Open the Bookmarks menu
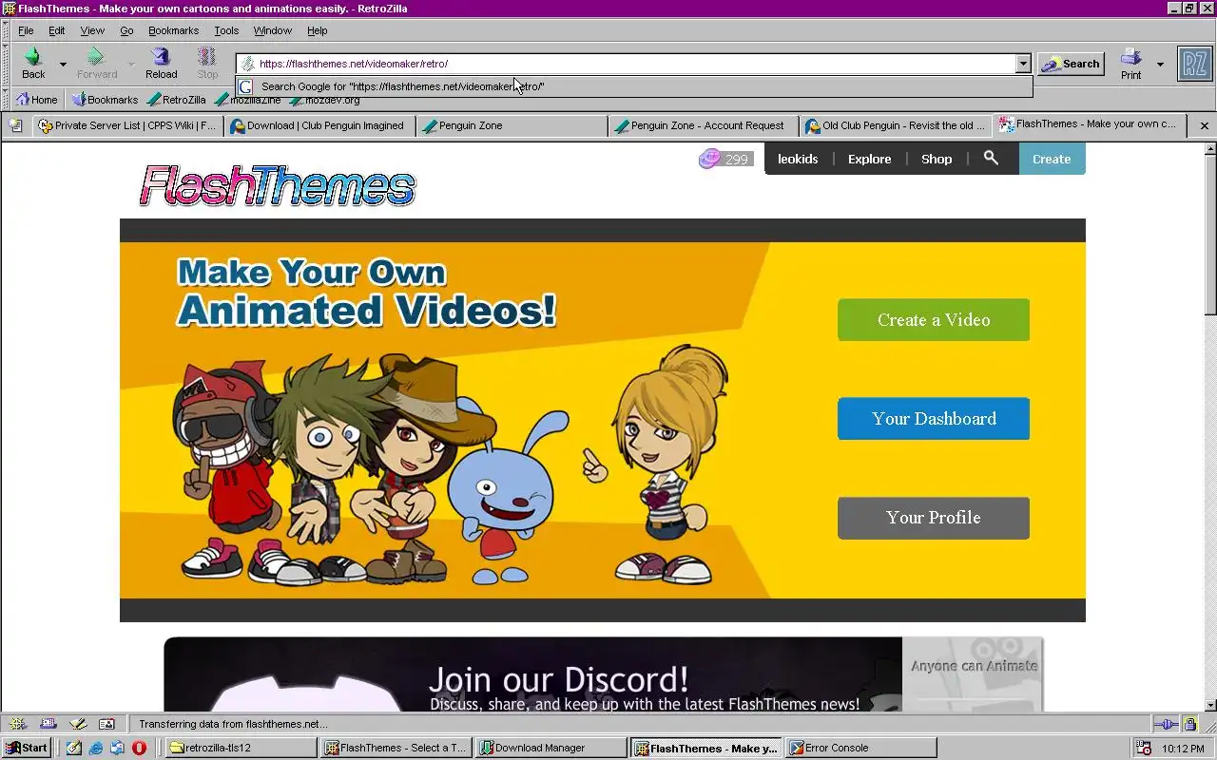Screen dimensions: 1217x760 (x=173, y=30)
